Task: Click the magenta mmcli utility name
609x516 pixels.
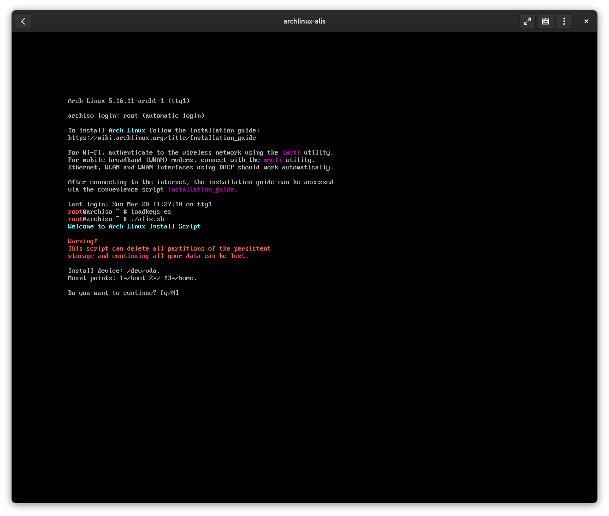Action: 272,160
